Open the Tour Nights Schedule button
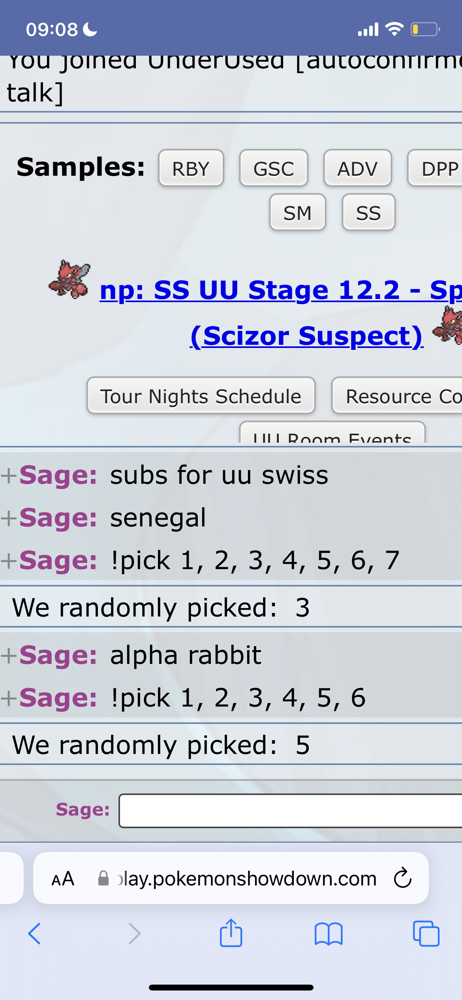462x1000 pixels. click(201, 396)
